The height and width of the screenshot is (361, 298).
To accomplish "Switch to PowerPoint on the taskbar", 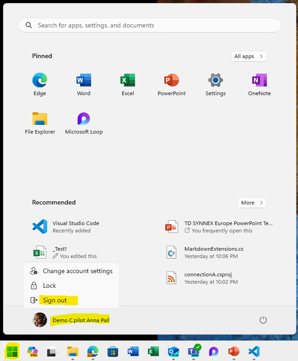I will 234,351.
